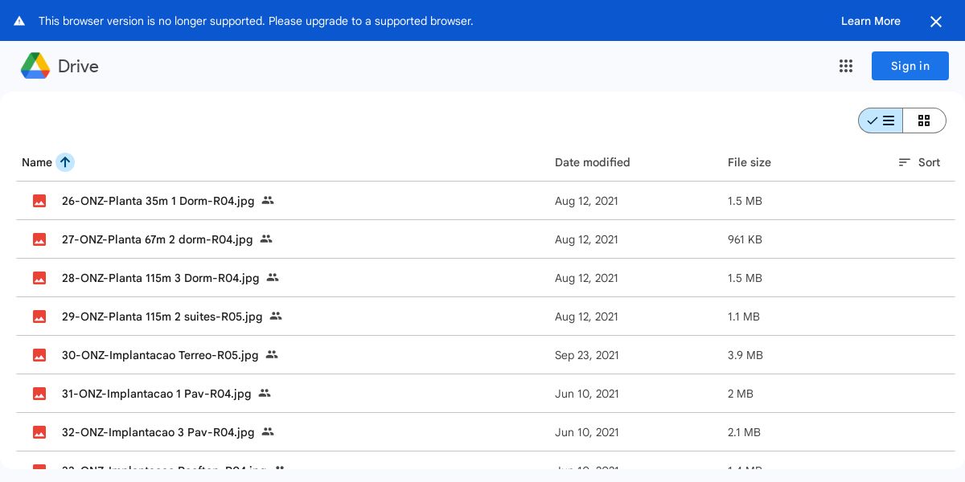Click the image icon for 30-ONZ-Implantacao Terreo-R05.jpg
Viewport: 965px width, 482px height.
[39, 355]
